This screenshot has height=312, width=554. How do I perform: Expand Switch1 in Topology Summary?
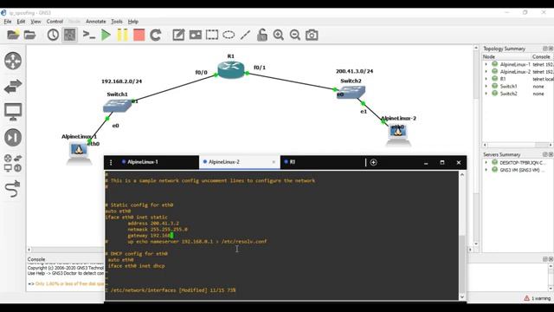(x=486, y=87)
